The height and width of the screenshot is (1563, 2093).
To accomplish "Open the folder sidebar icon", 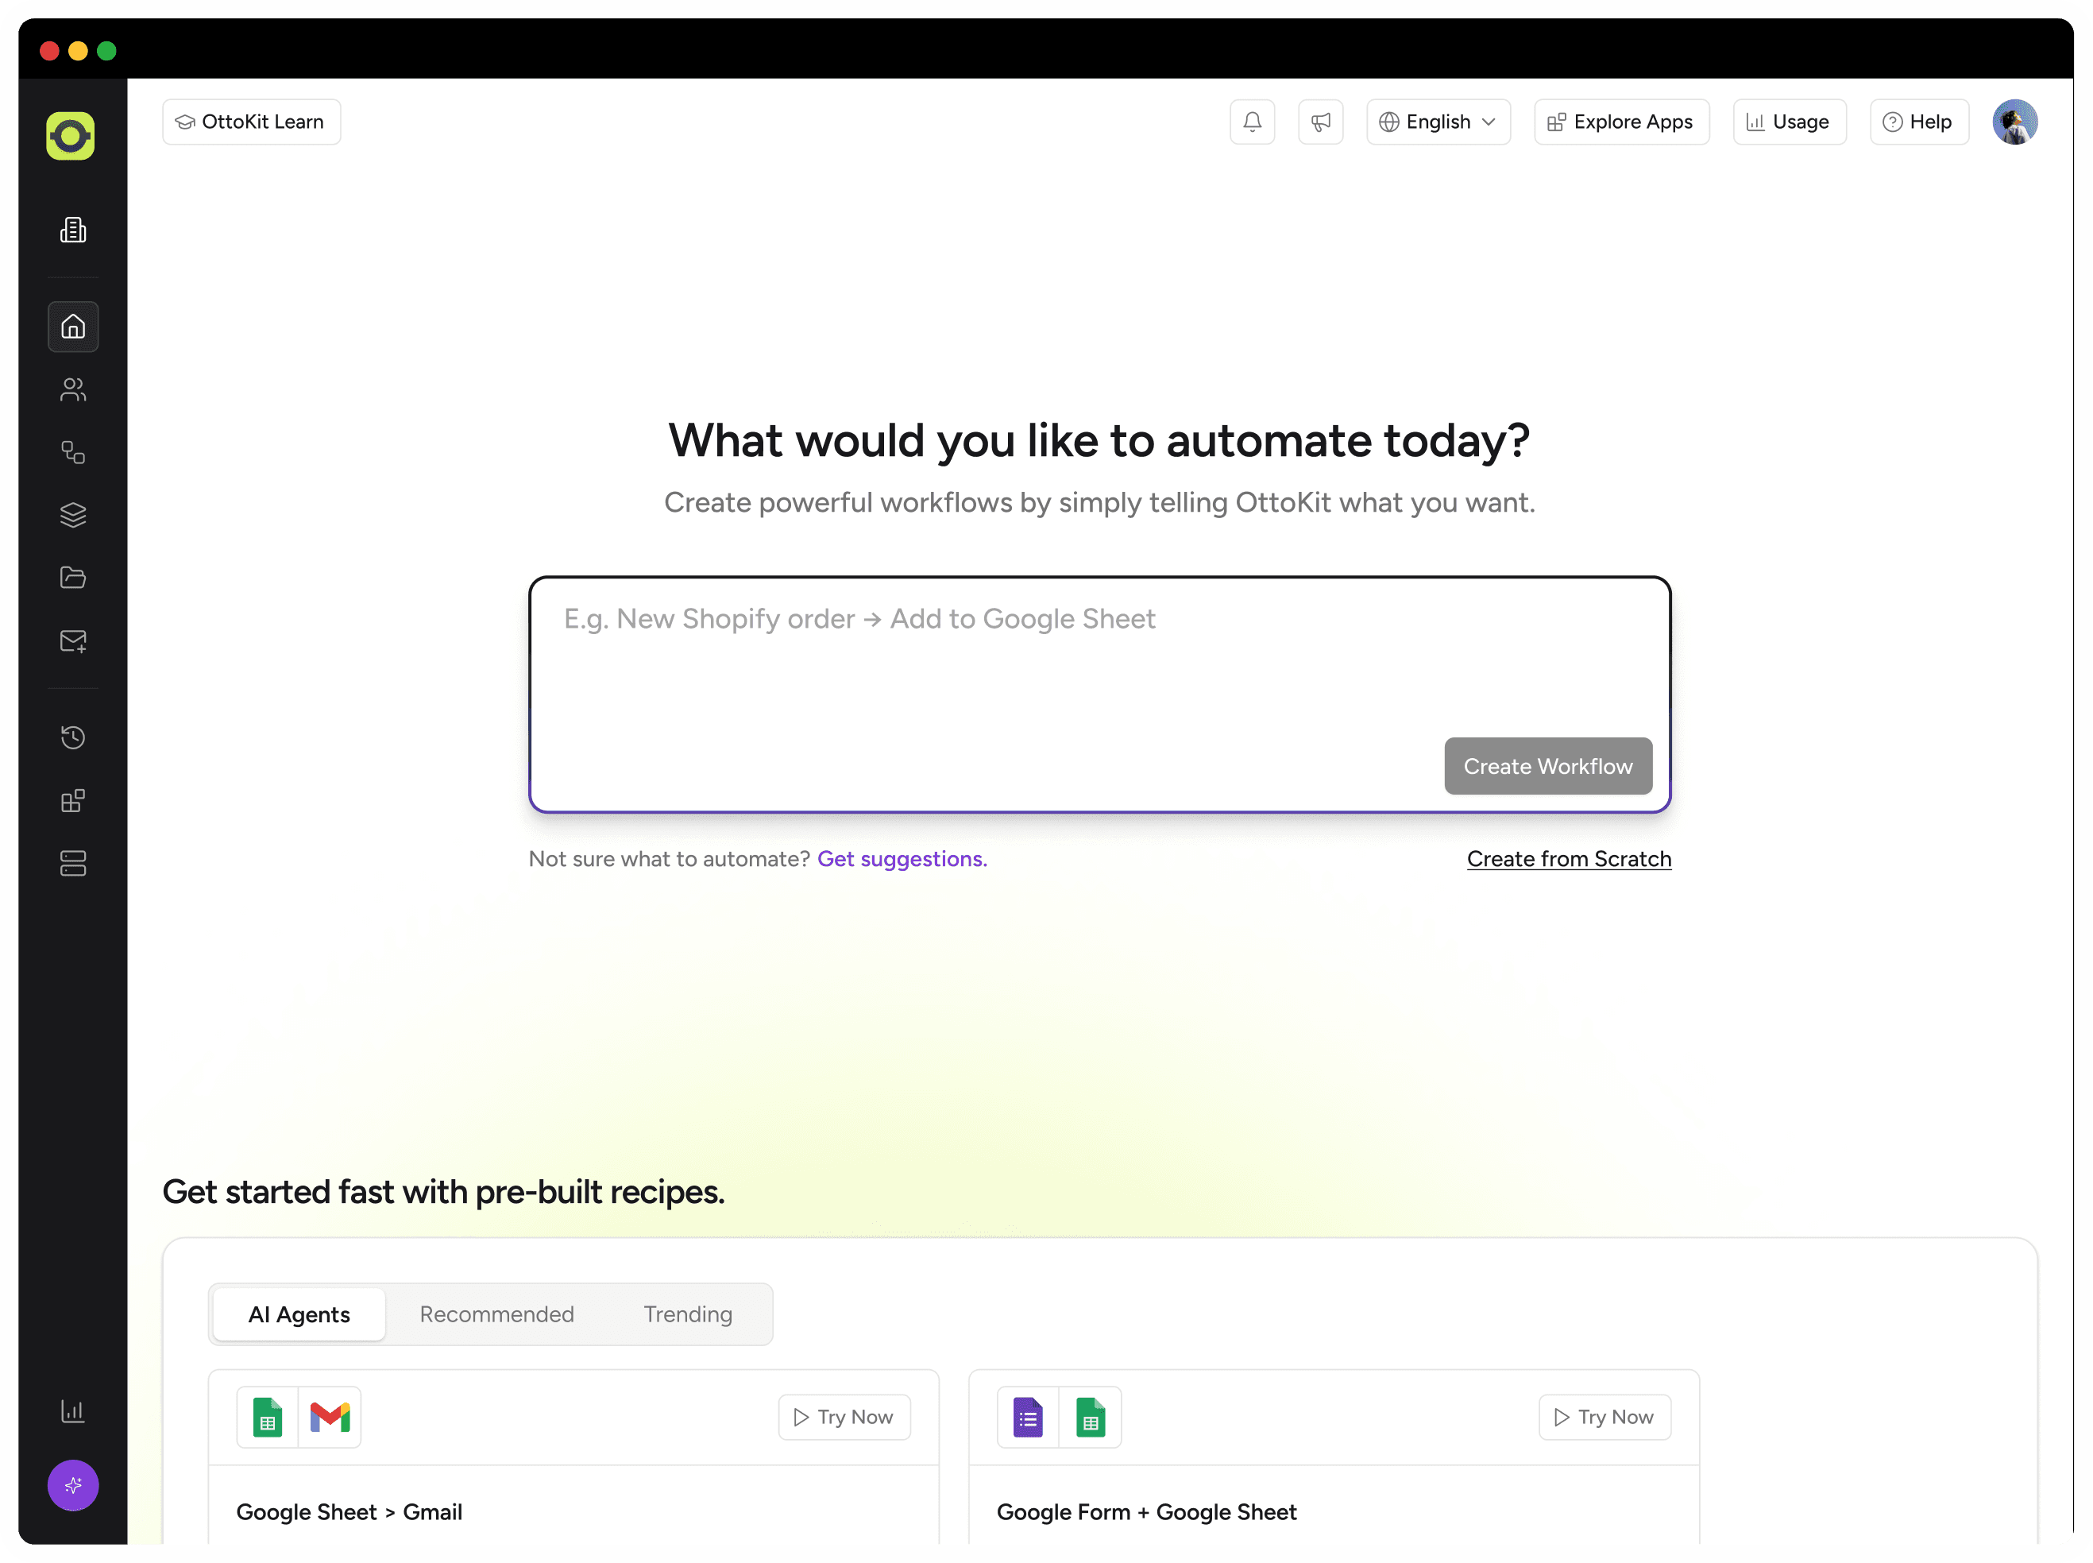I will point(73,577).
